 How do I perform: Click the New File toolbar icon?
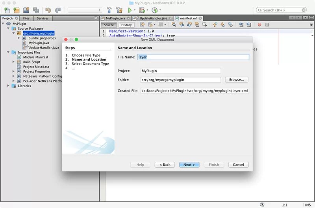(x=7, y=10)
